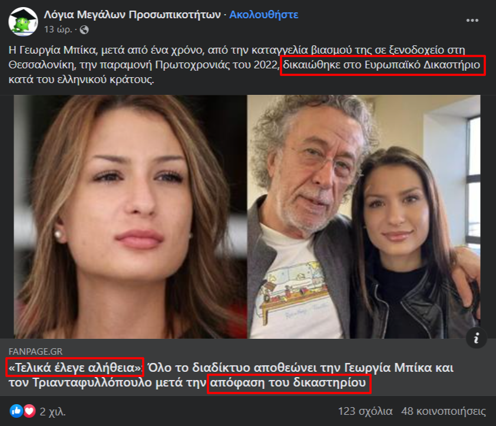Screen dimensions: 496x426
Task: Click the 'απόφαση του δικαστηρίου' headline phrase
Action: (x=289, y=384)
